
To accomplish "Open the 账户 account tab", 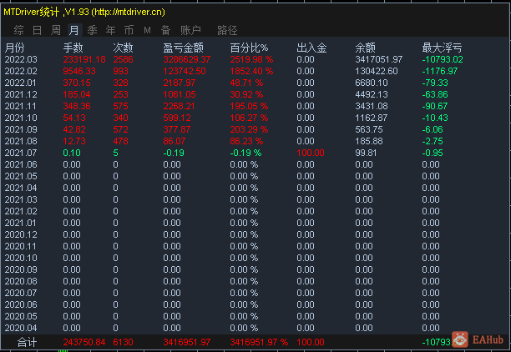I will (190, 30).
